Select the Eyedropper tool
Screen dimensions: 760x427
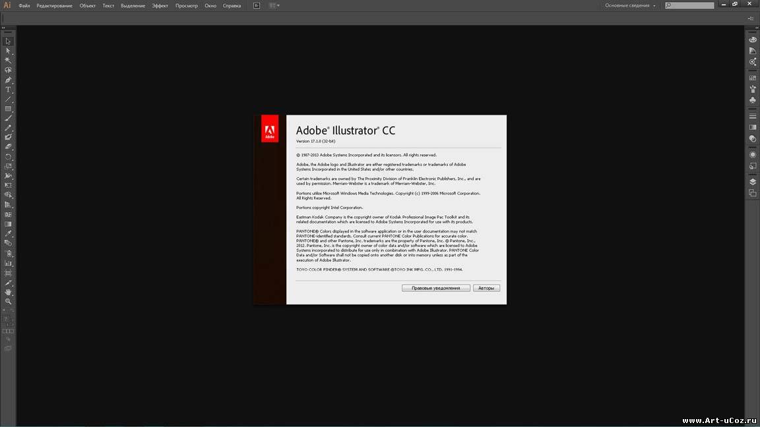pyautogui.click(x=8, y=234)
